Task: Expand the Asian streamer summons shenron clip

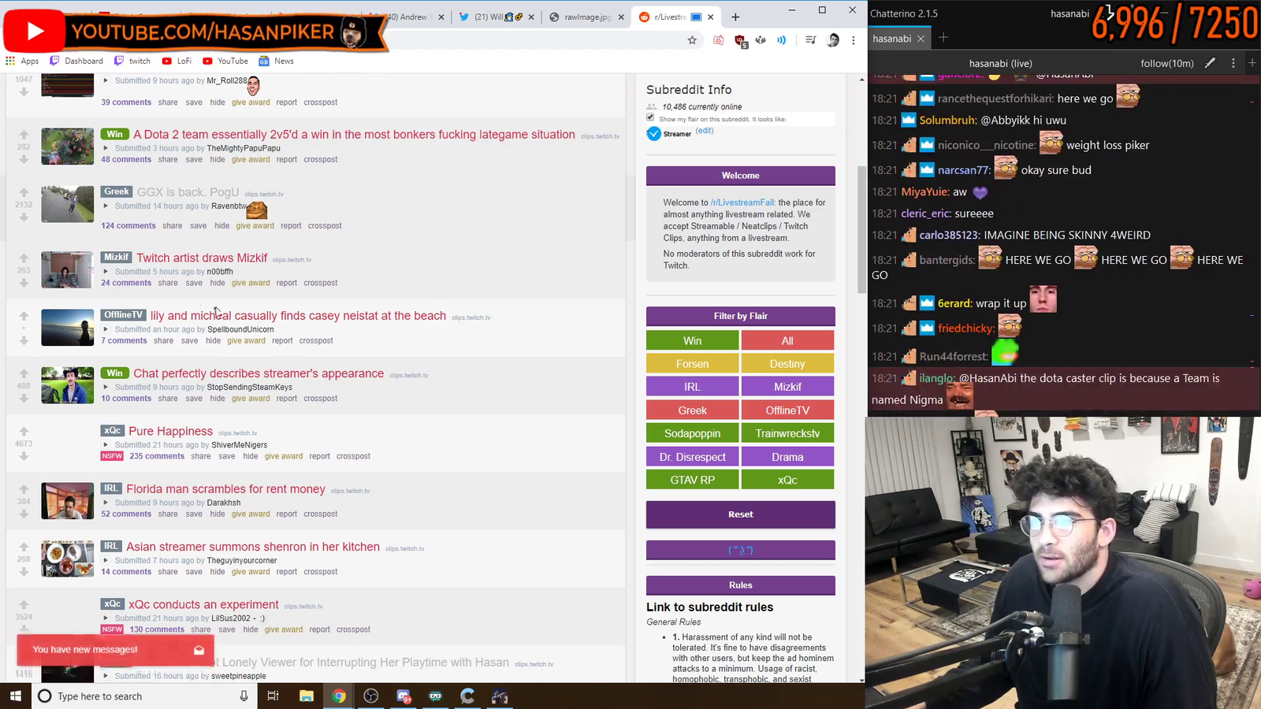Action: (x=106, y=561)
